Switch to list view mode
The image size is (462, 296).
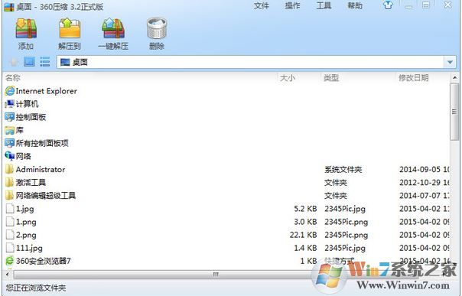tap(45, 62)
